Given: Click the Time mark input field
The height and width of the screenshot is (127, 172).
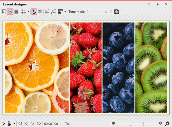Looking at the screenshot, I should pyautogui.click(x=96, y=11).
